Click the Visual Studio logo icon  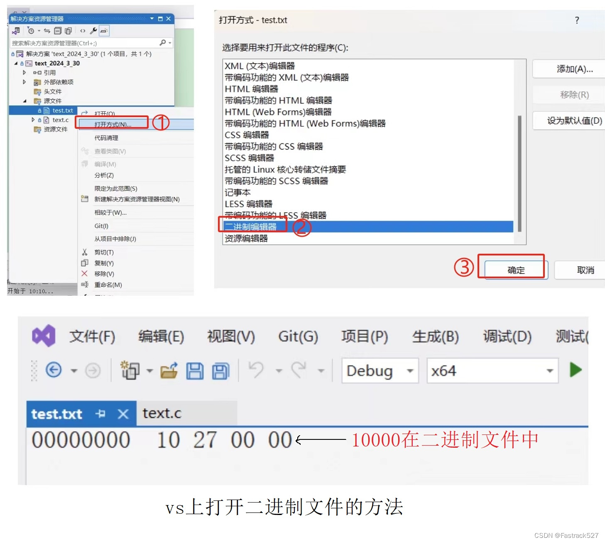[x=44, y=336]
